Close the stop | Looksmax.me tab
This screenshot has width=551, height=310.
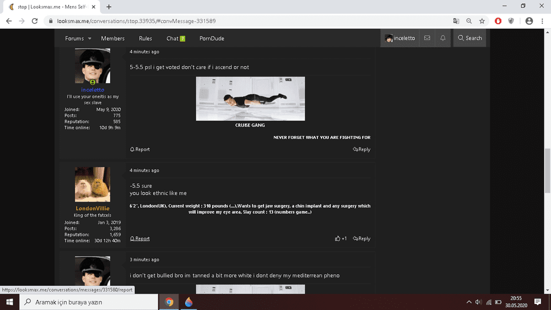pyautogui.click(x=94, y=7)
